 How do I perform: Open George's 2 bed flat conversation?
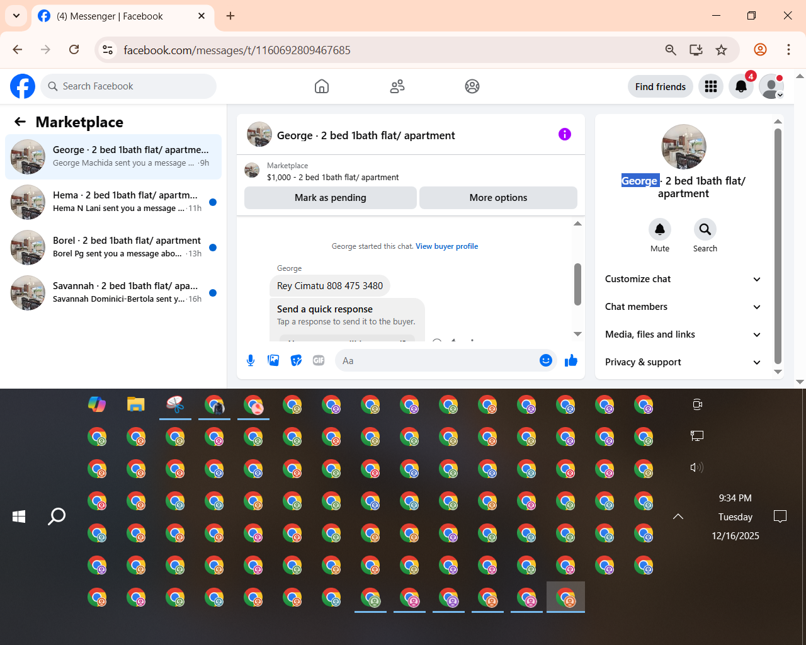click(113, 156)
